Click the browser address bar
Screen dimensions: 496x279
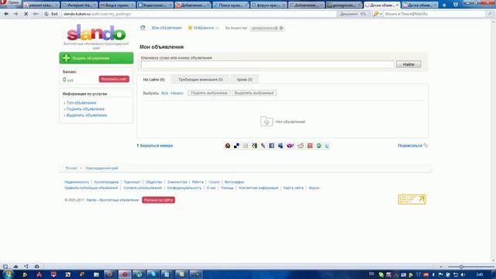tap(199, 14)
